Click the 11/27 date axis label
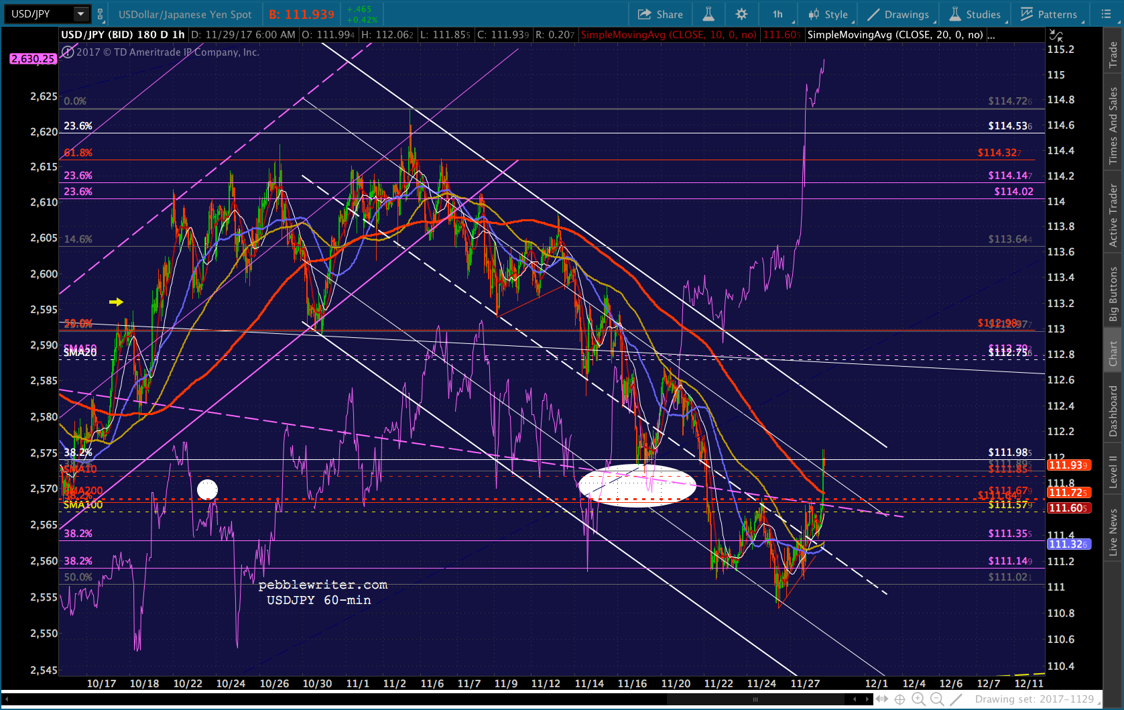1124x710 pixels. click(805, 684)
